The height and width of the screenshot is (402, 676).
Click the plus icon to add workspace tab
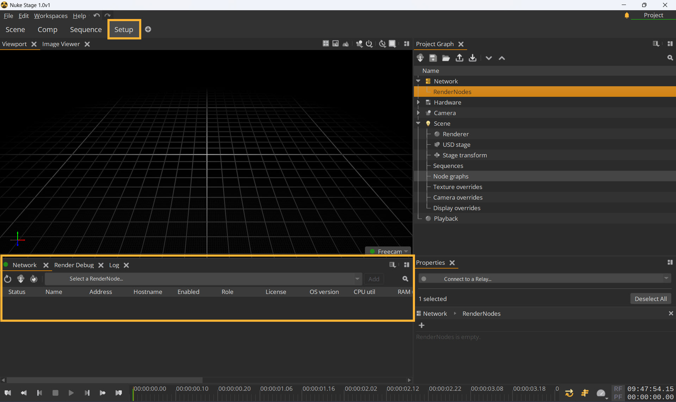click(148, 30)
